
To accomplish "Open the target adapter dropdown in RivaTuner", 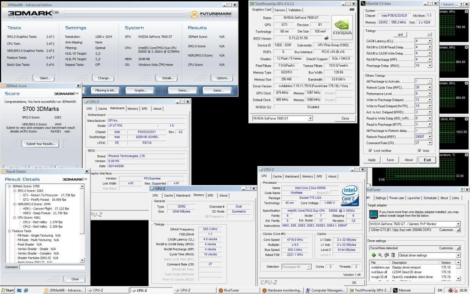I will point(458,224).
